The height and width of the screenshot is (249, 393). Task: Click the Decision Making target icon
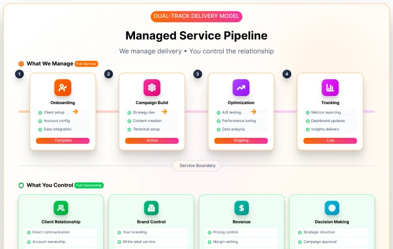tap(332, 208)
